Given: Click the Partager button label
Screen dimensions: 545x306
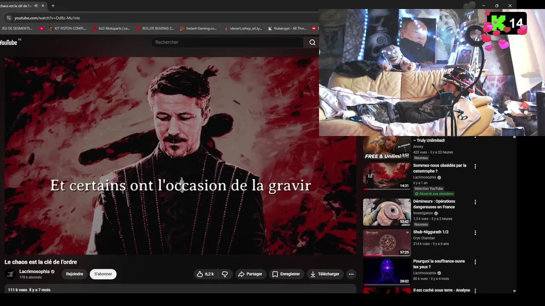Looking at the screenshot, I should (x=254, y=274).
